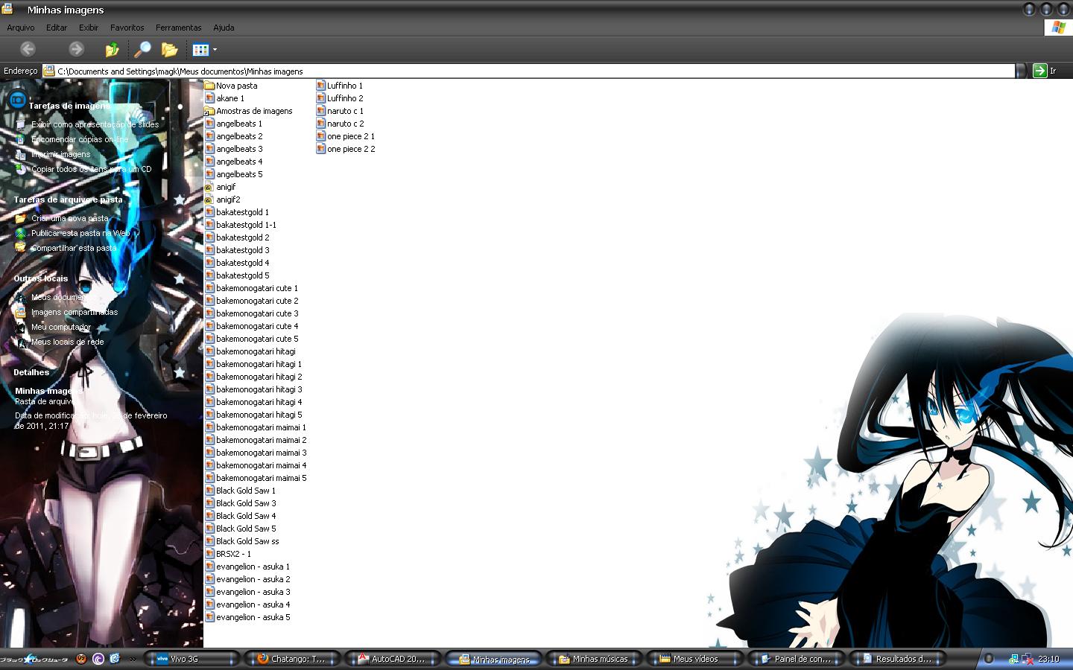Select the Nova pasta folder icon
Screen dimensions: 1073x670
[209, 86]
